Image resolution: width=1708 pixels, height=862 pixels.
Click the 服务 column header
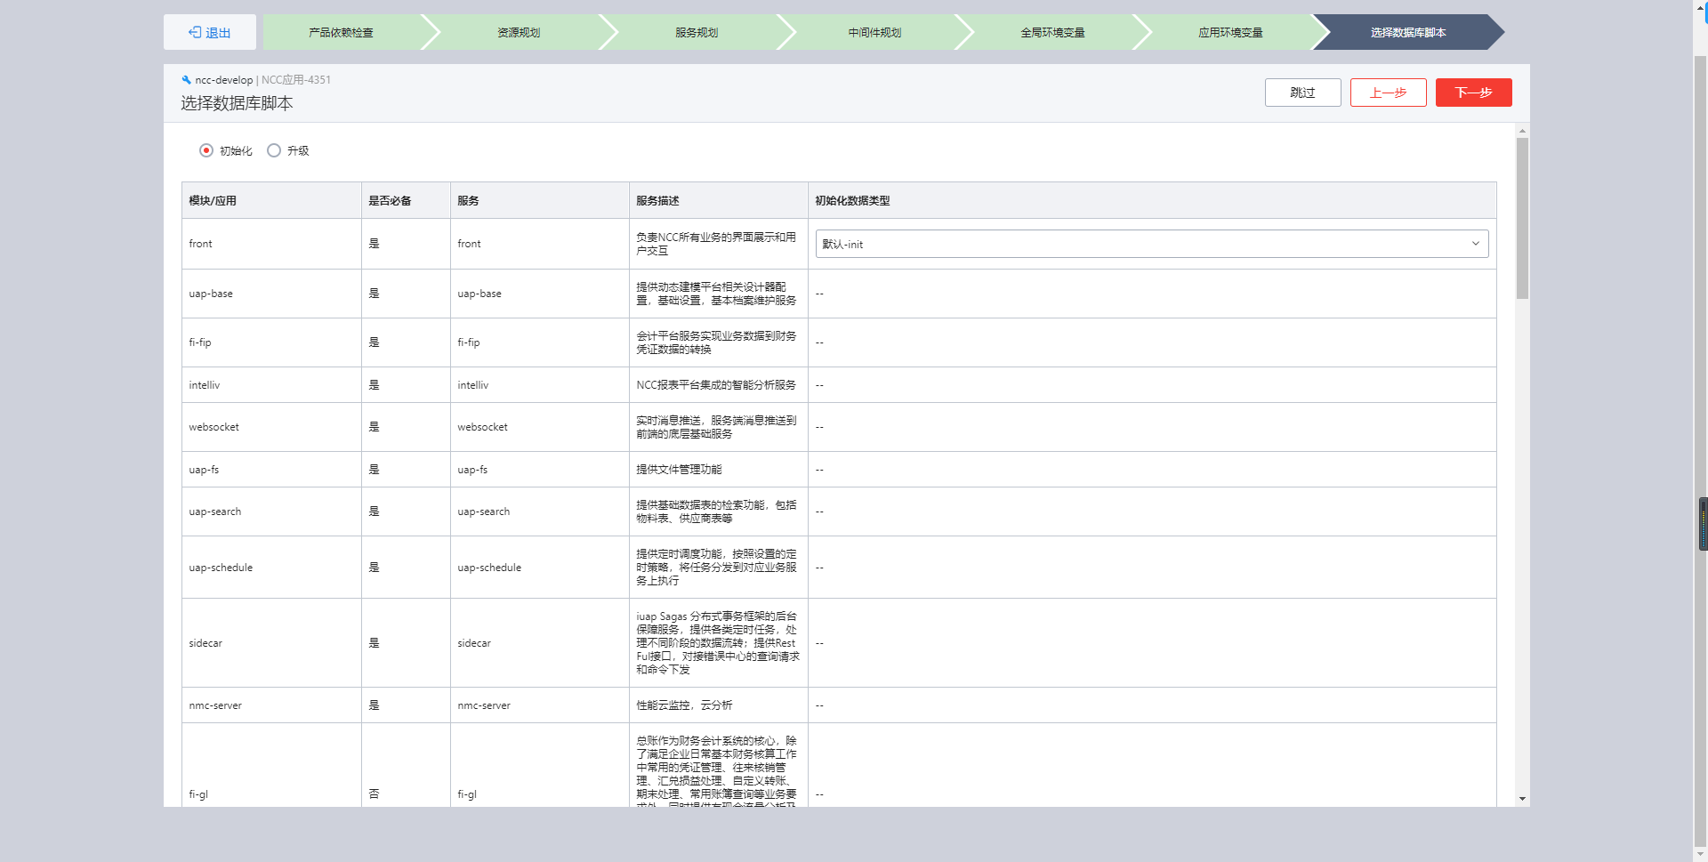click(540, 200)
